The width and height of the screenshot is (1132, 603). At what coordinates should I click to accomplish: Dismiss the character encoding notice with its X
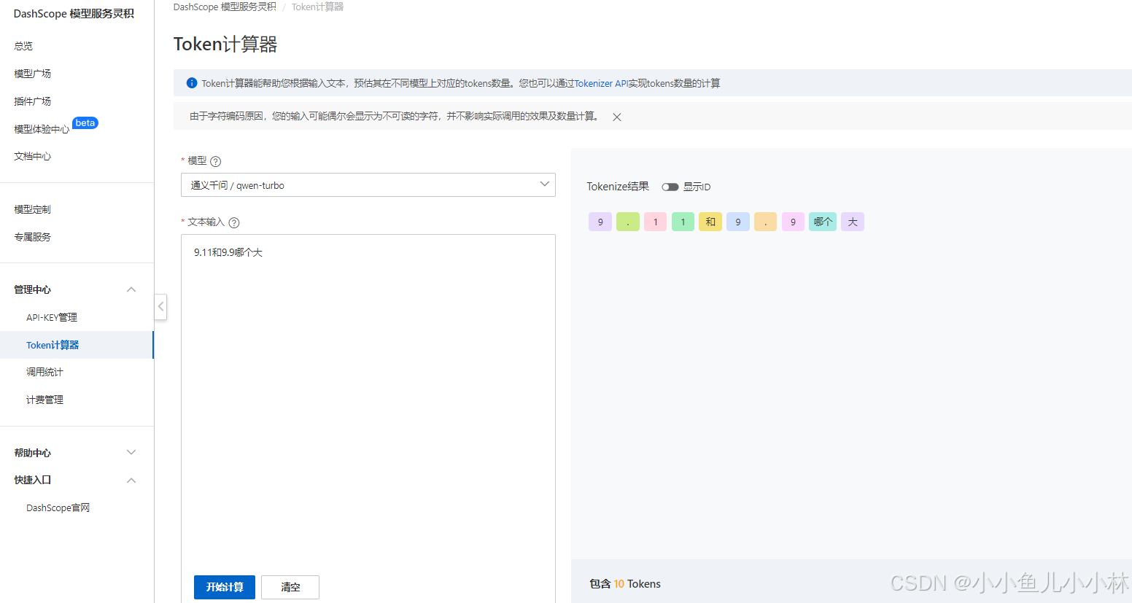click(617, 117)
